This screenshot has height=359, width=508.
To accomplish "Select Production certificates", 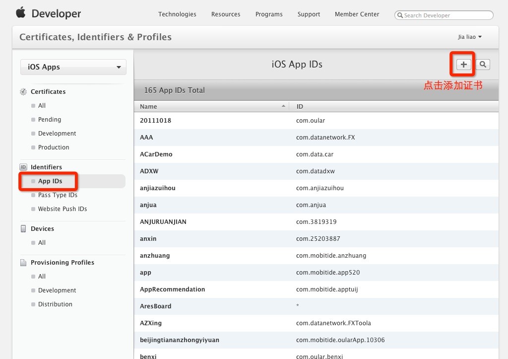I will (x=54, y=147).
